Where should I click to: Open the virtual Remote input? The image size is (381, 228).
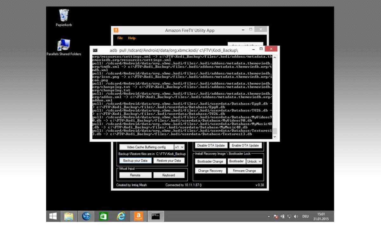(x=135, y=175)
